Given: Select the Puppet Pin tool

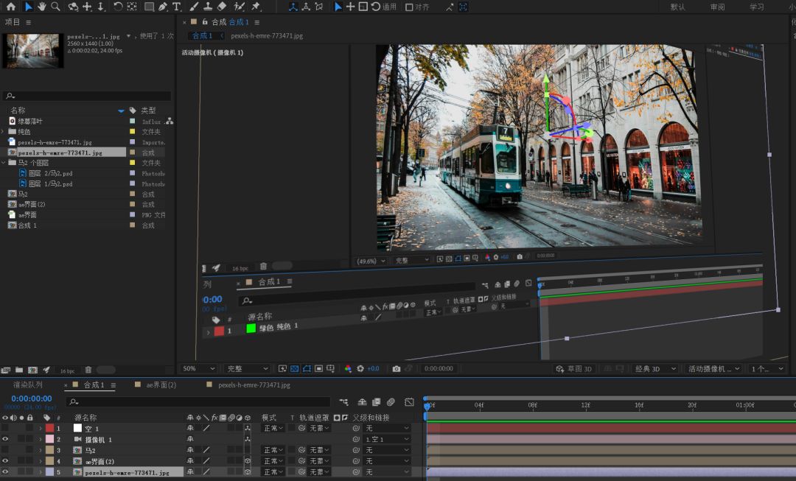Looking at the screenshot, I should 255,7.
